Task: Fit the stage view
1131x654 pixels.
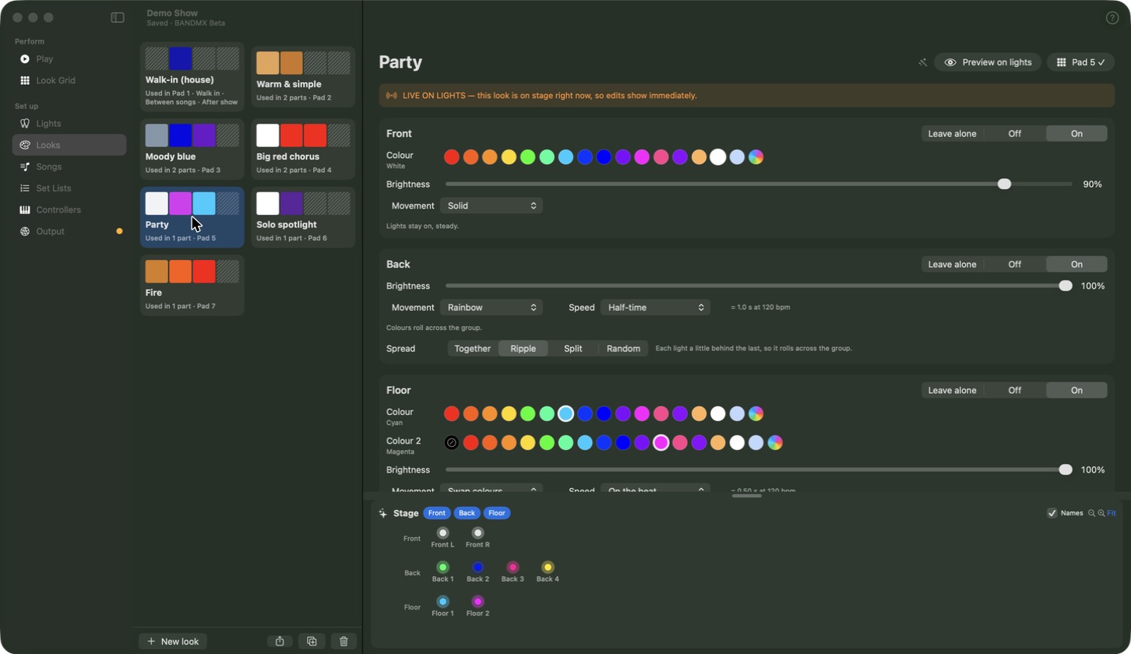Action: [x=1112, y=513]
